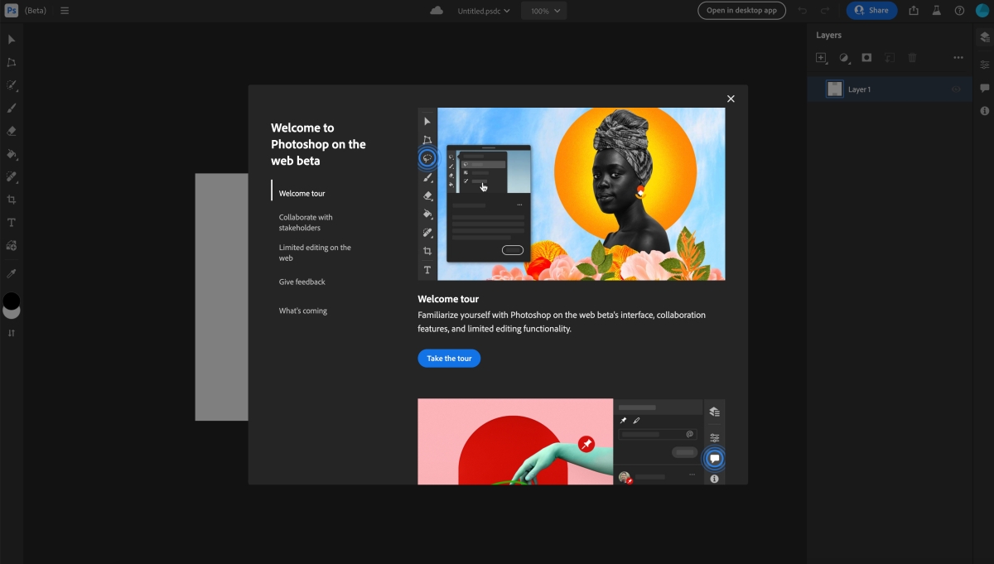Toggle the Layers panel icon in right rail
The width and height of the screenshot is (994, 564).
pyautogui.click(x=985, y=37)
